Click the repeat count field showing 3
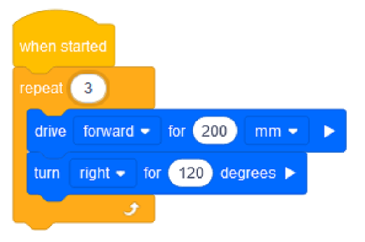Viewport: 365px width, 242px height. tap(88, 88)
